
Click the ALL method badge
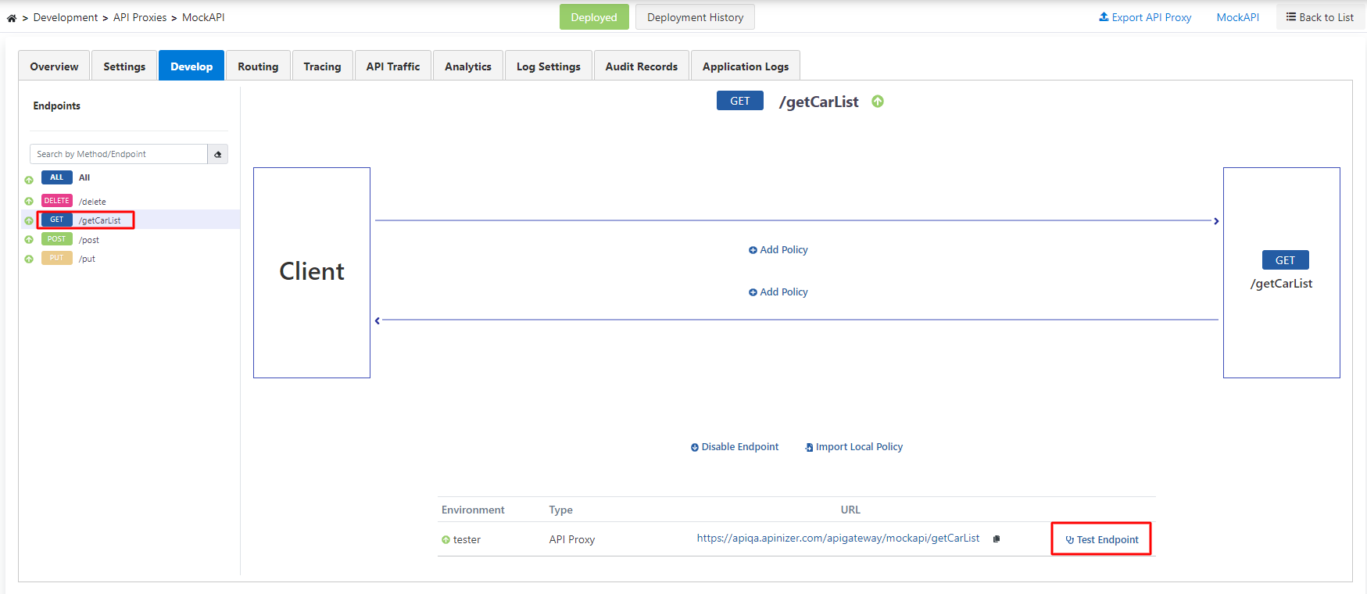57,177
